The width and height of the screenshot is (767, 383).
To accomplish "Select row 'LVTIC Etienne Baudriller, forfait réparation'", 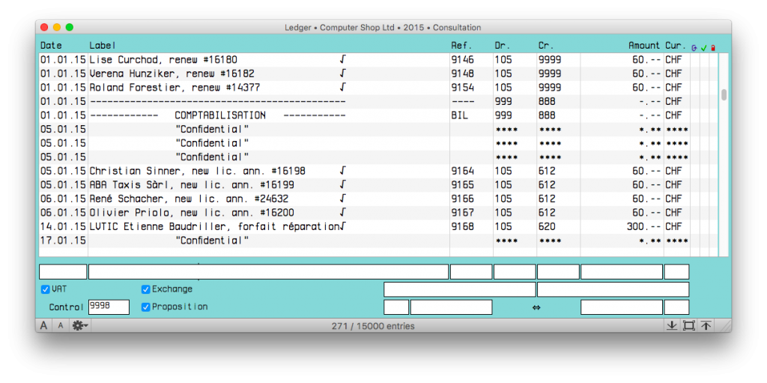I will (378, 227).
